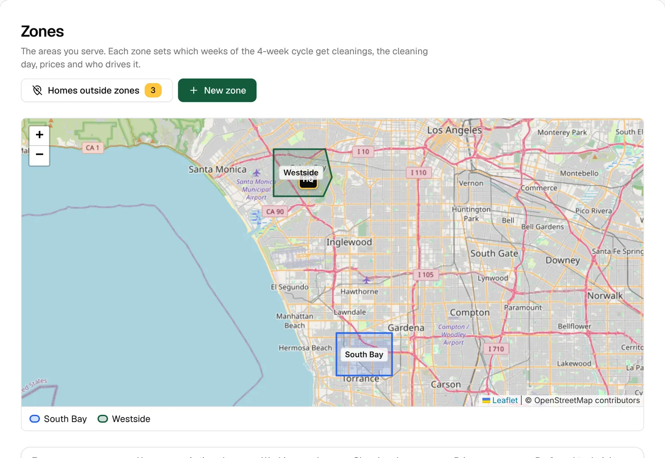Viewport: 665px width, 458px height.
Task: Create a New zone
Action: [x=217, y=90]
